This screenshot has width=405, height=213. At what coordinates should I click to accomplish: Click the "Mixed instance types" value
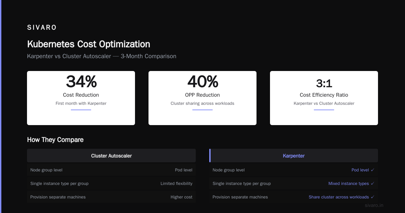351,184
